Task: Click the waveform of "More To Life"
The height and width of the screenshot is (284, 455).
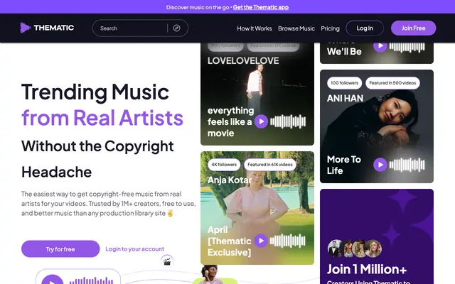Action: tap(407, 165)
